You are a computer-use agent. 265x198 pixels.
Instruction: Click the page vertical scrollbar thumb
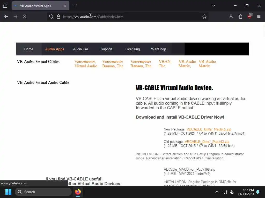(264, 31)
